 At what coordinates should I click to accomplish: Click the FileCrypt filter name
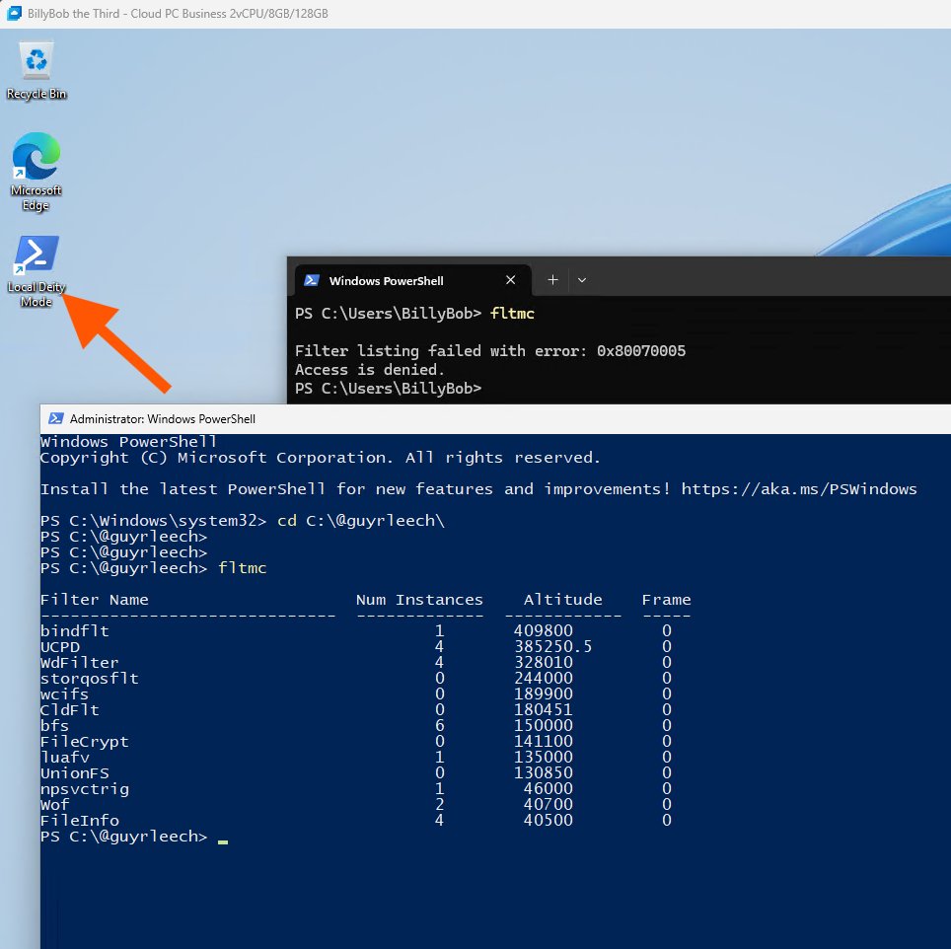pyautogui.click(x=84, y=741)
